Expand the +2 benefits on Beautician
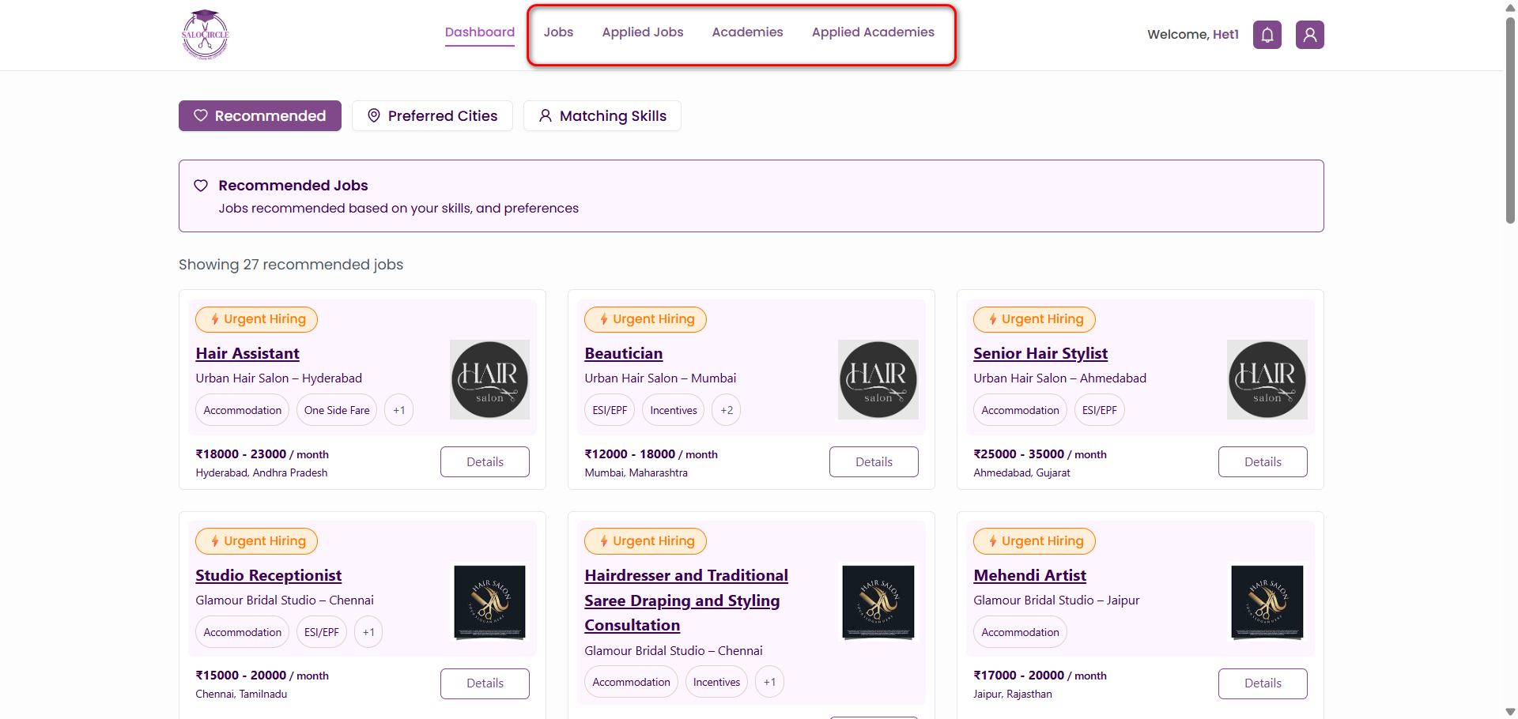The height and width of the screenshot is (719, 1518). pos(727,410)
